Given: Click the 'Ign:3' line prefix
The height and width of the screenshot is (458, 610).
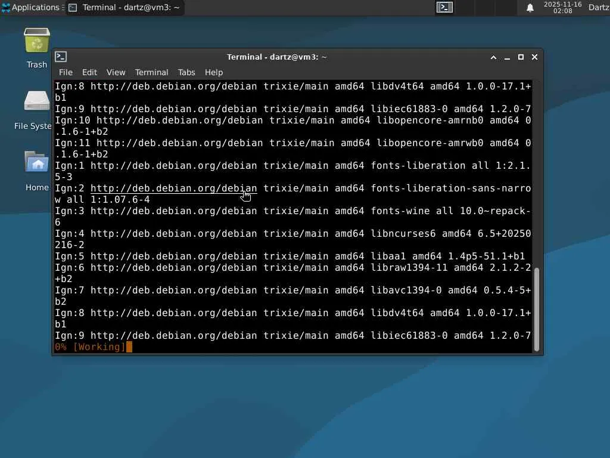Looking at the screenshot, I should pyautogui.click(x=70, y=211).
